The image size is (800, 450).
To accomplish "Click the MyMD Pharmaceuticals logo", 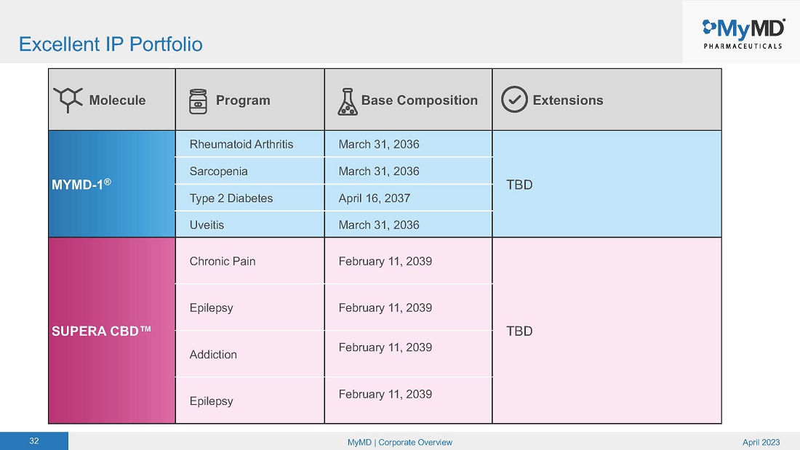I will tap(742, 33).
